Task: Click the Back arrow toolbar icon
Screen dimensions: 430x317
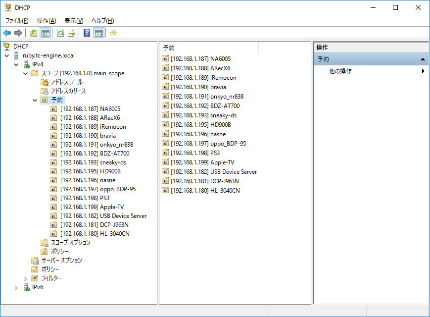Action: (7, 33)
